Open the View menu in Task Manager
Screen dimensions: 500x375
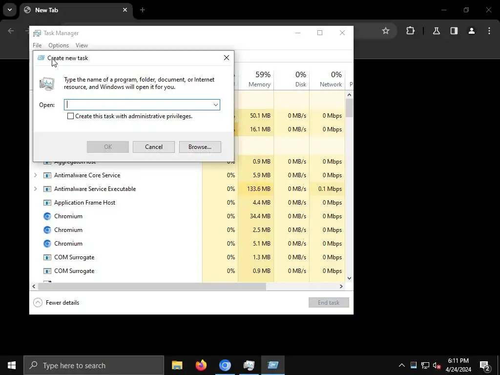click(82, 45)
